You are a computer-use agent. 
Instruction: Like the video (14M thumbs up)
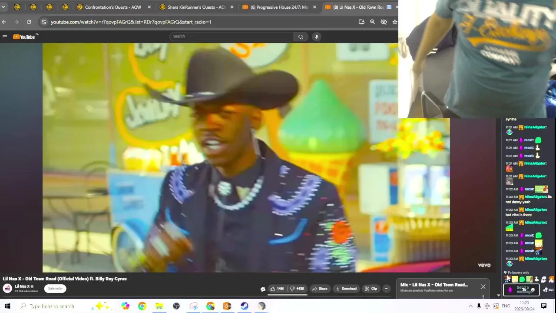coord(277,289)
